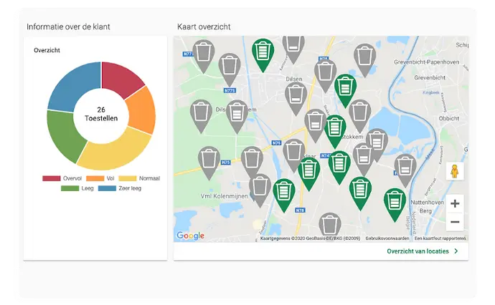This screenshot has width=495, height=305.
Task: Click the map data attribution text Kaartgegevens ©2020
Action: 310,238
